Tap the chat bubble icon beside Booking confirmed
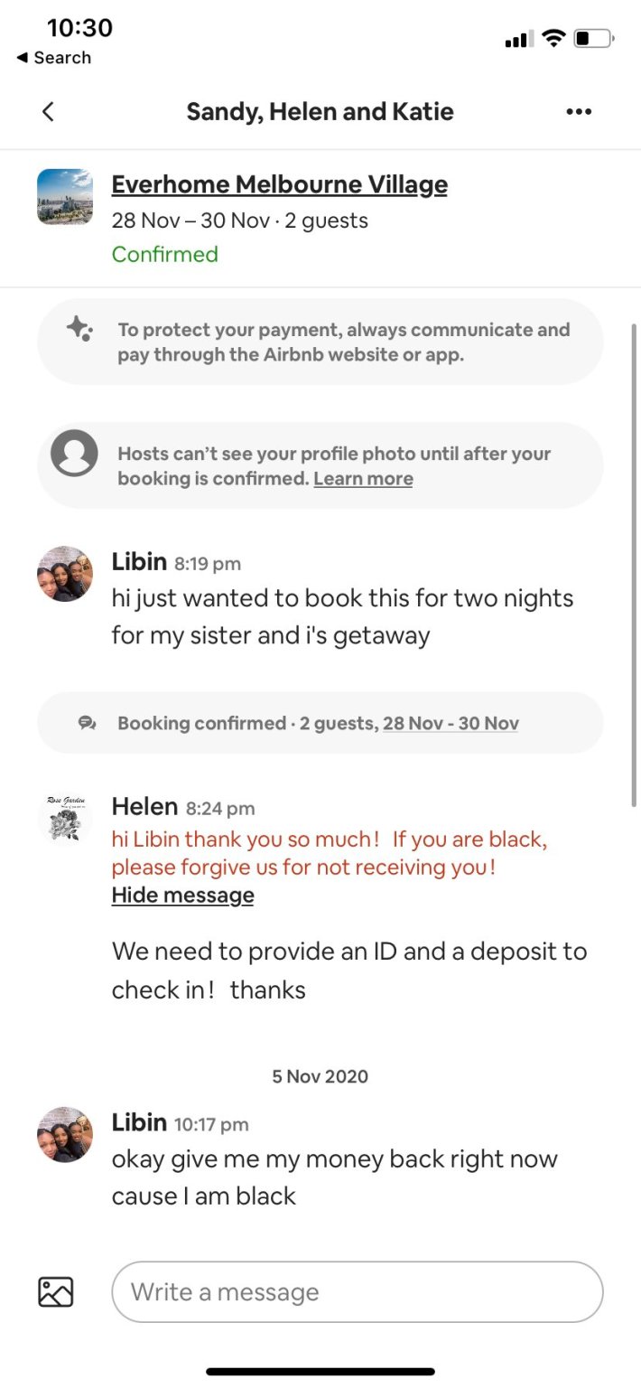Image resolution: width=641 pixels, height=1388 pixels. 88,723
